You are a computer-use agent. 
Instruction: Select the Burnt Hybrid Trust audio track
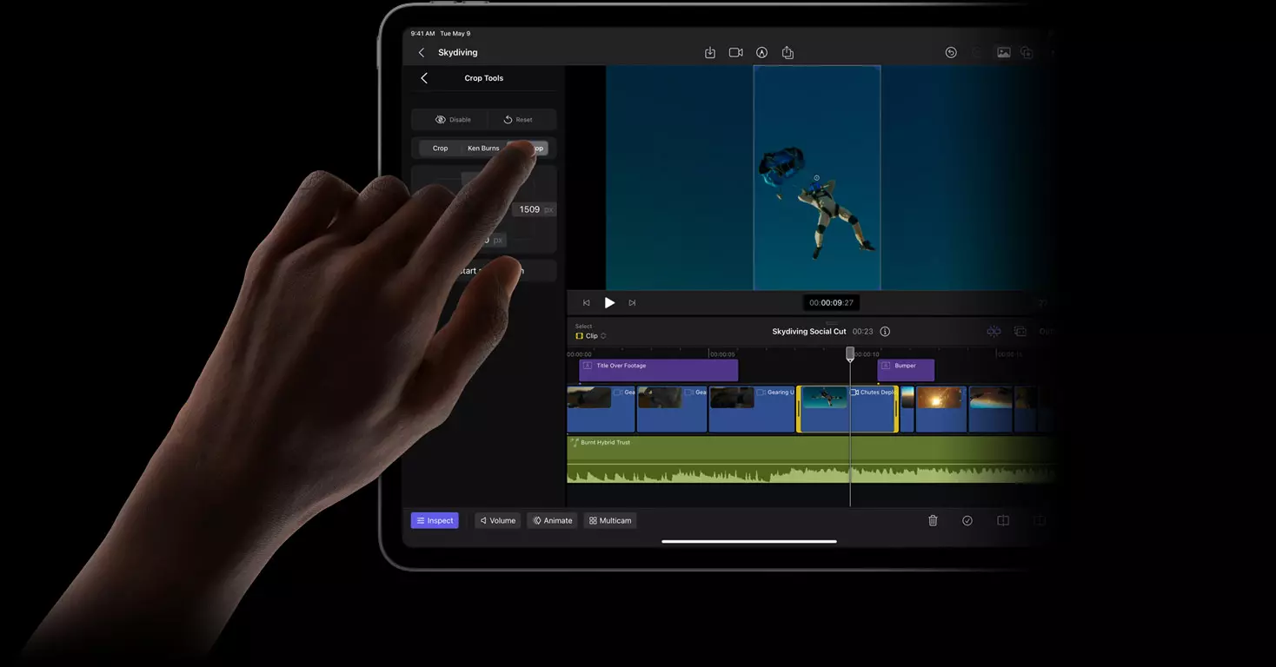[811, 460]
